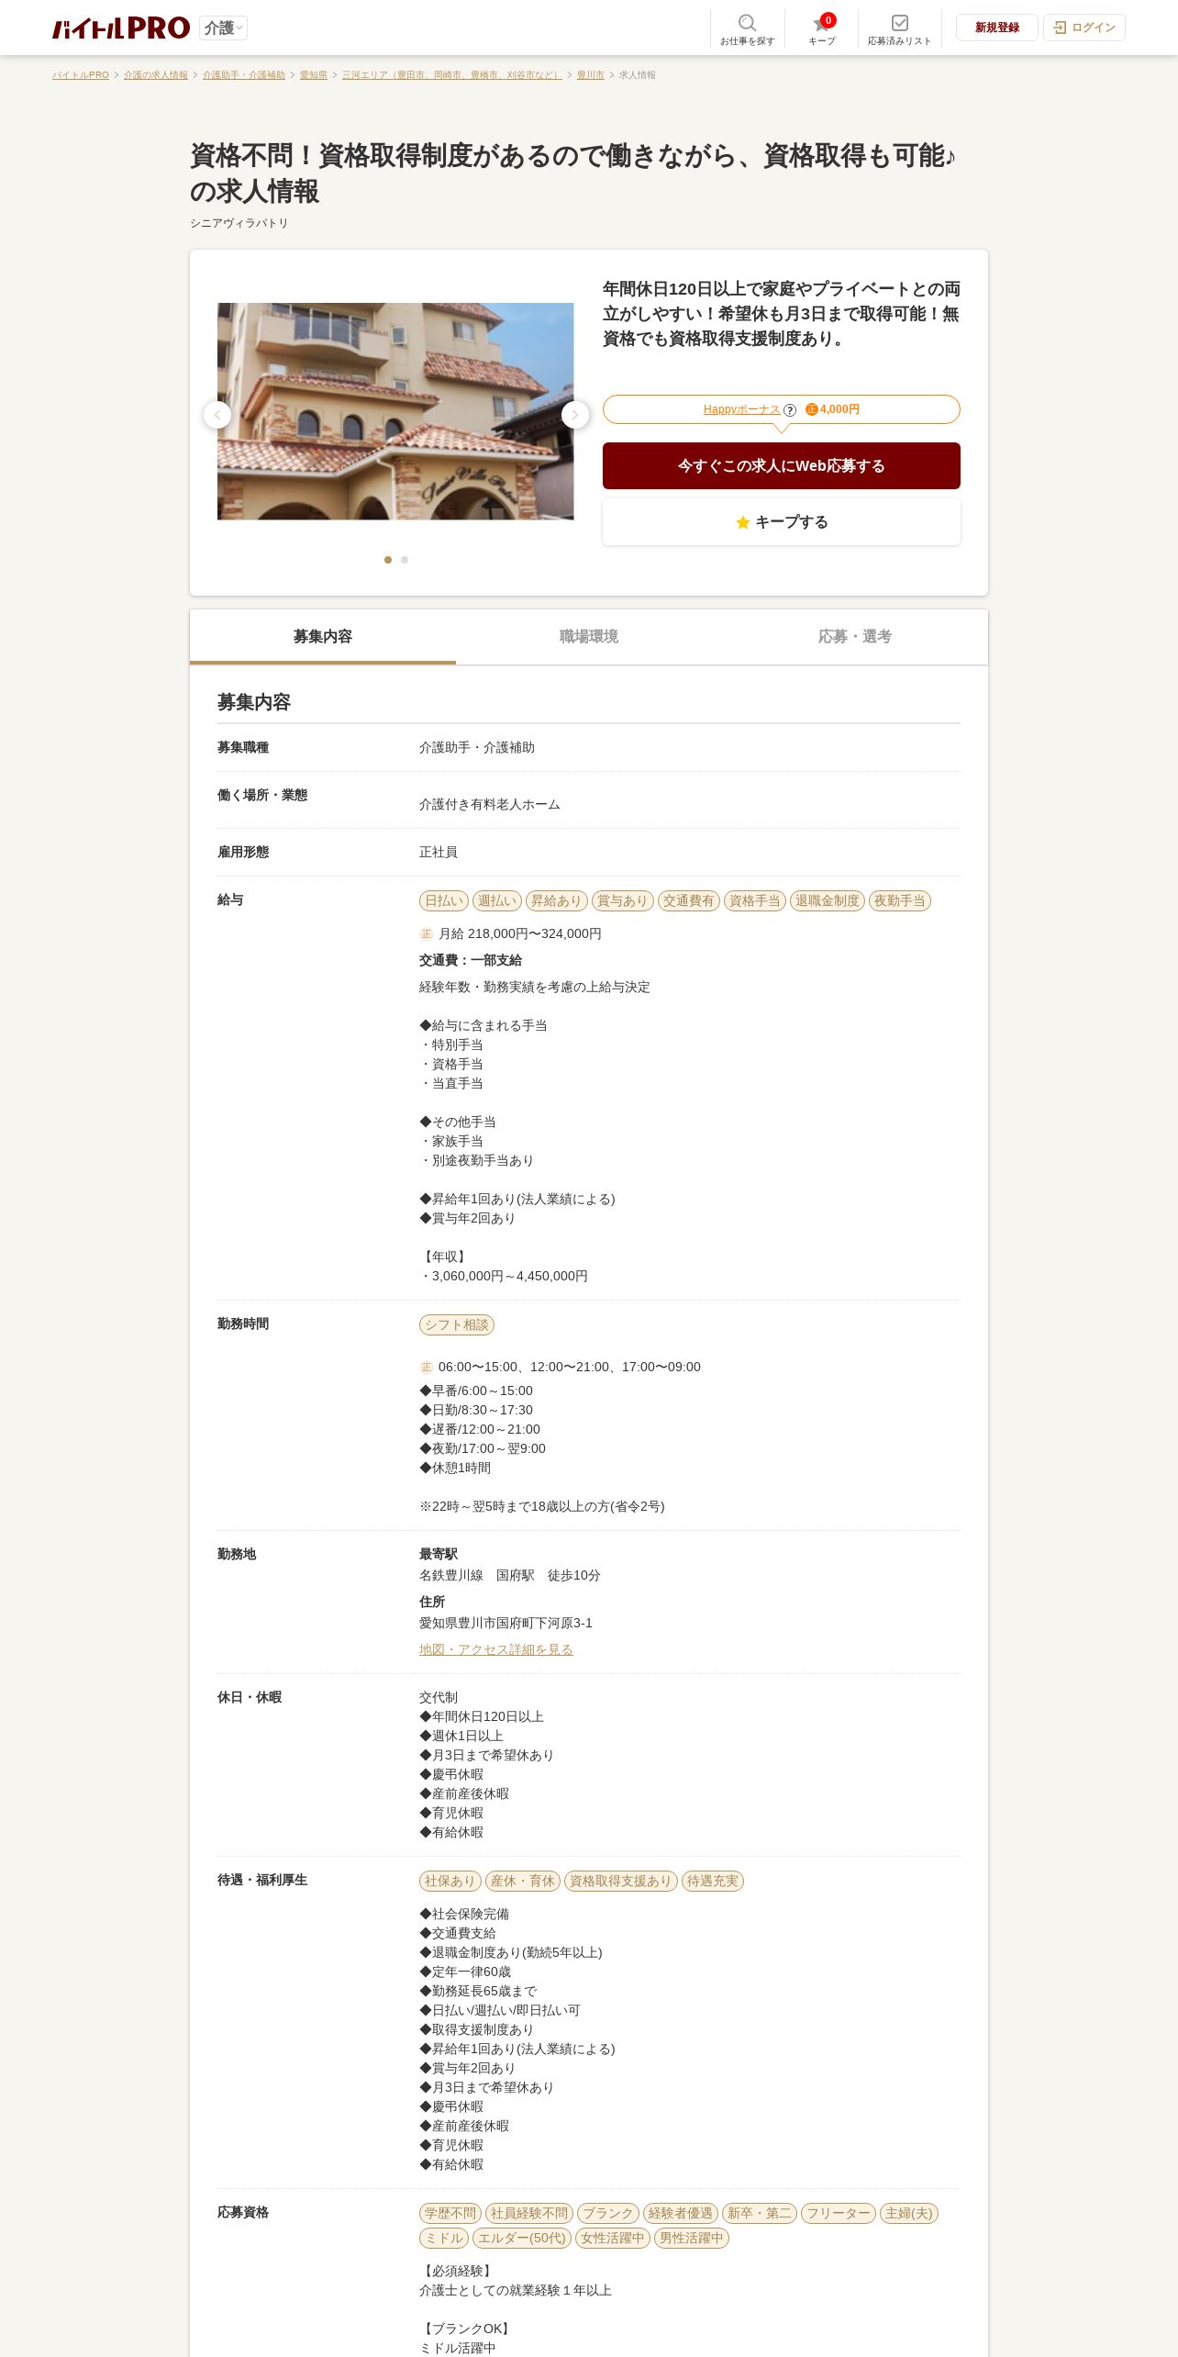Show previous photo with left arrow
Viewport: 1178px width, 2357px height.
(217, 415)
